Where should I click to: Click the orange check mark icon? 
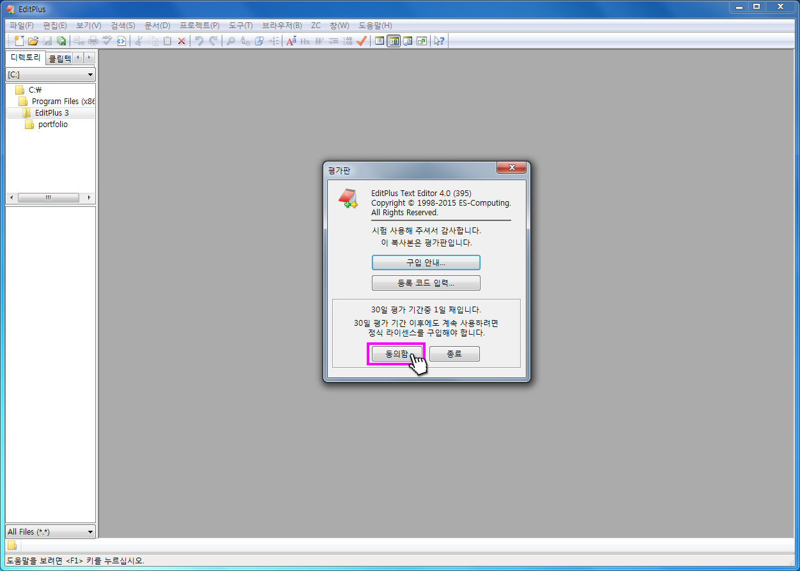pyautogui.click(x=362, y=41)
